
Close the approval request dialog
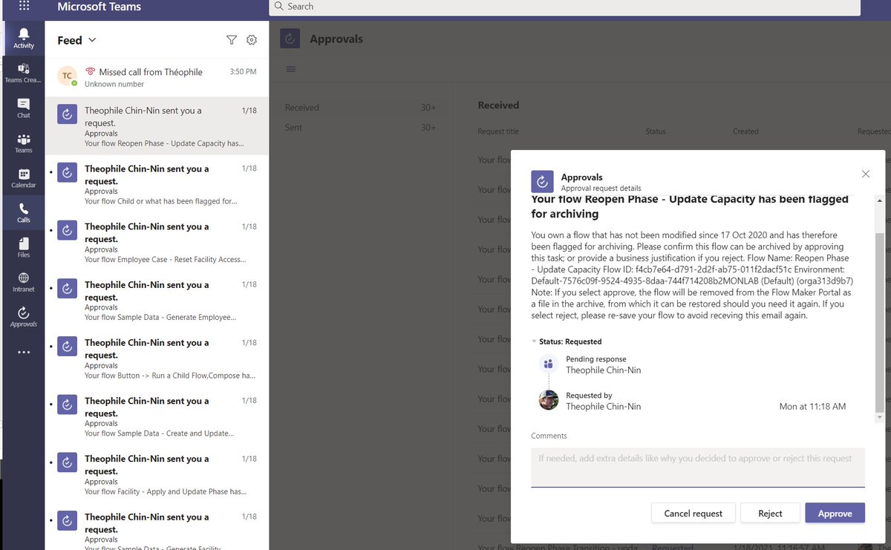tap(865, 174)
